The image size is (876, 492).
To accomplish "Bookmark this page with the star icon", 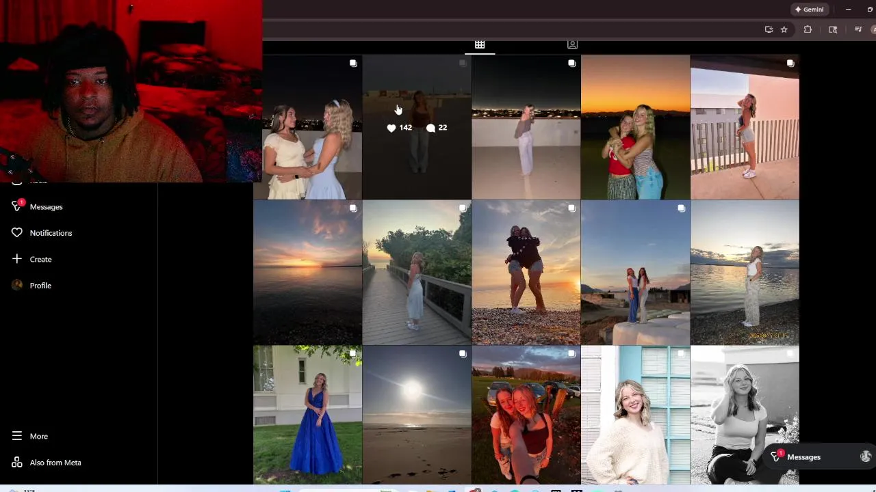I will (784, 29).
